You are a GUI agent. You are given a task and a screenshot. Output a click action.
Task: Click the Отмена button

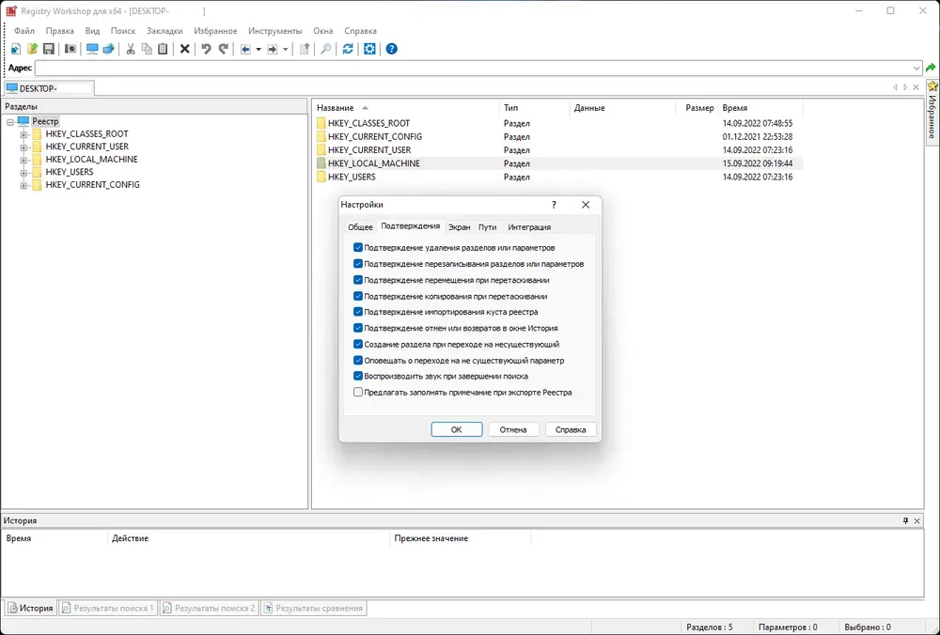513,429
